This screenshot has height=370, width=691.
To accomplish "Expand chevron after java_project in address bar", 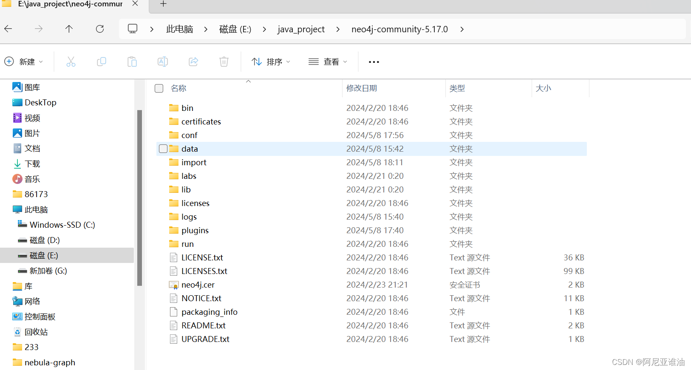I will (338, 29).
